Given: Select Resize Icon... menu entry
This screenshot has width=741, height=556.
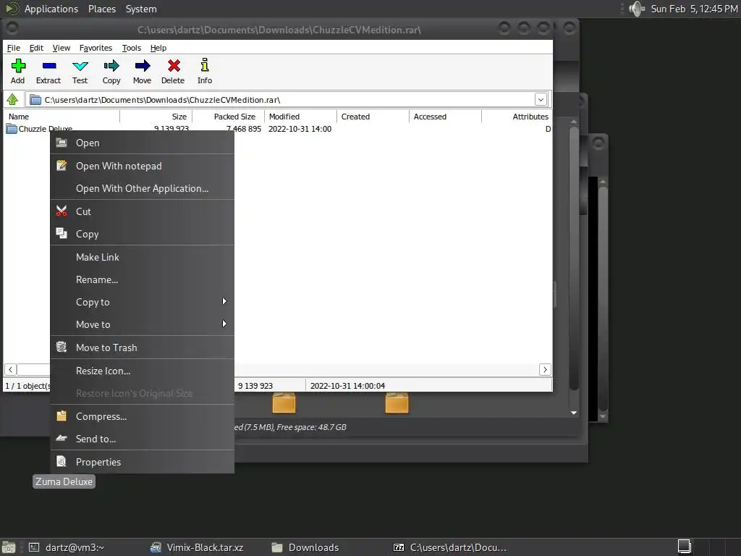Looking at the screenshot, I should (143, 371).
